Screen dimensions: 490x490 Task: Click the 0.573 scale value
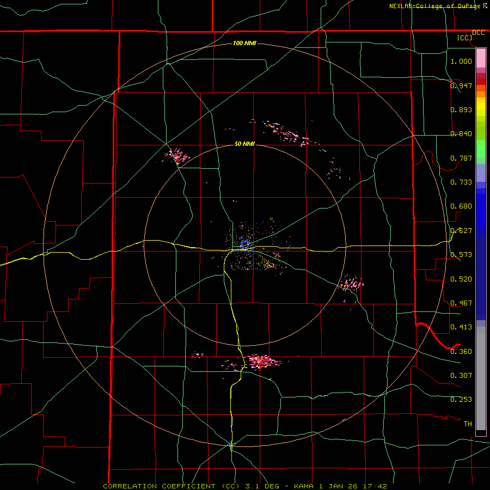461,255
